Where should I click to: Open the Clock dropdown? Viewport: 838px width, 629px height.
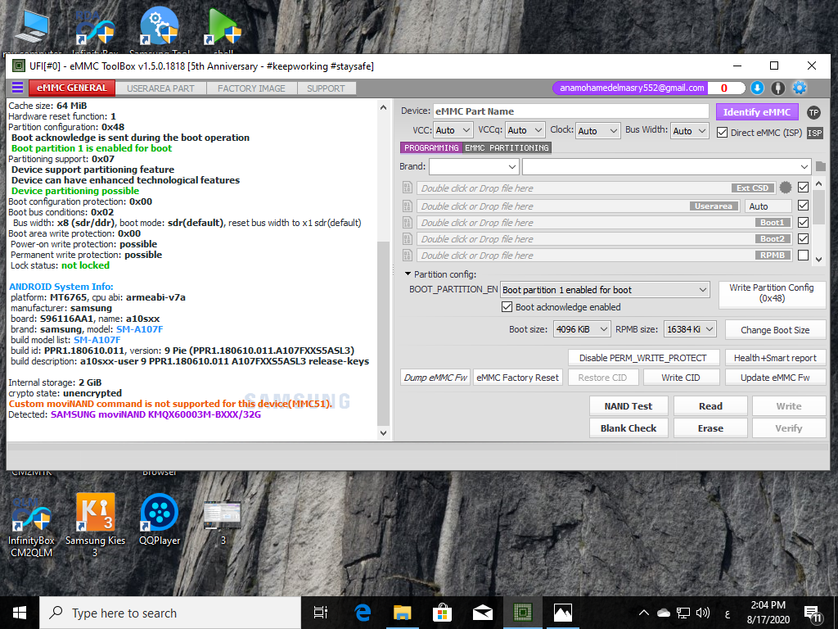click(x=598, y=130)
